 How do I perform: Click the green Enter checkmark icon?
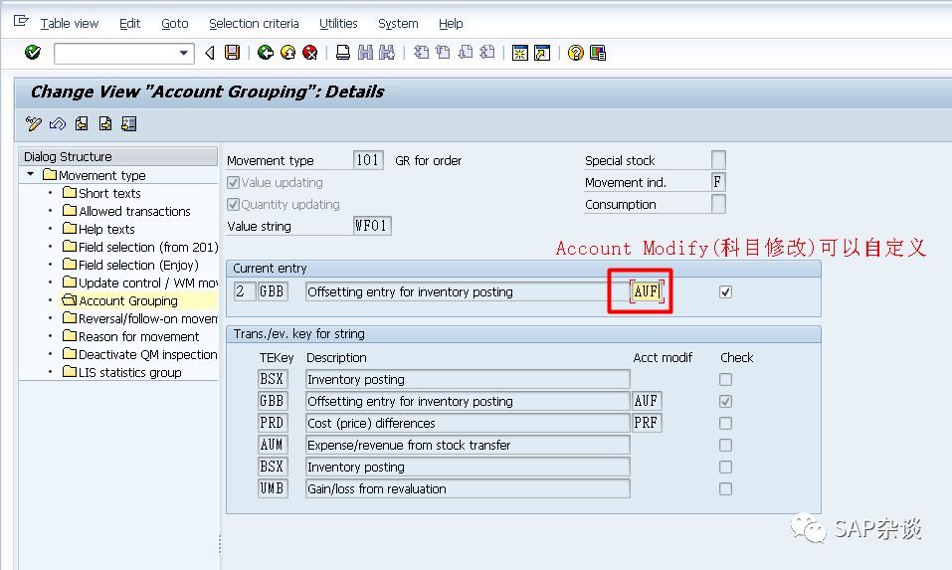coord(33,53)
